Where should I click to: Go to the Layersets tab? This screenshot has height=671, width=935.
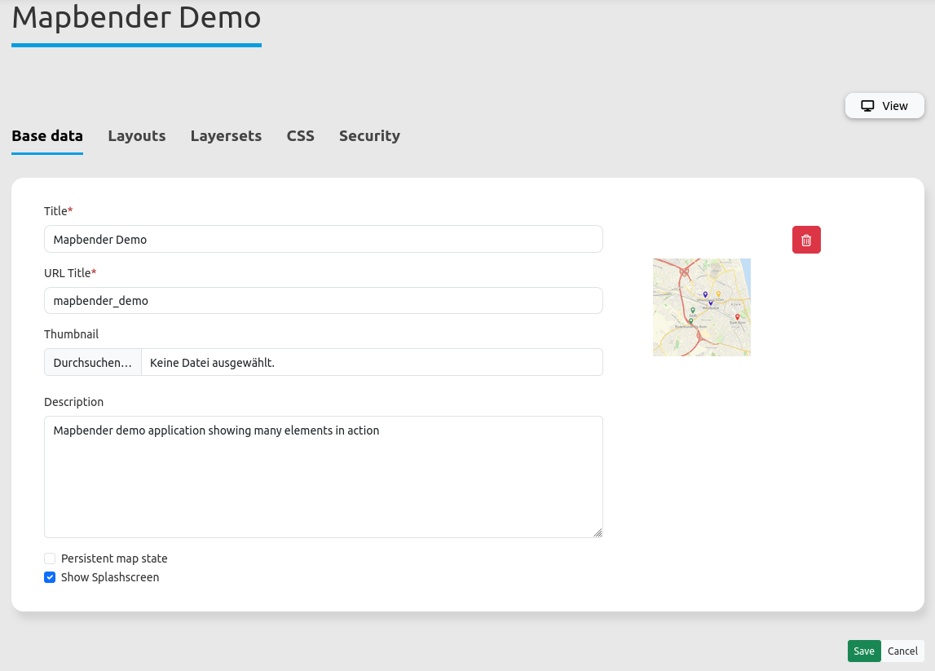[226, 136]
